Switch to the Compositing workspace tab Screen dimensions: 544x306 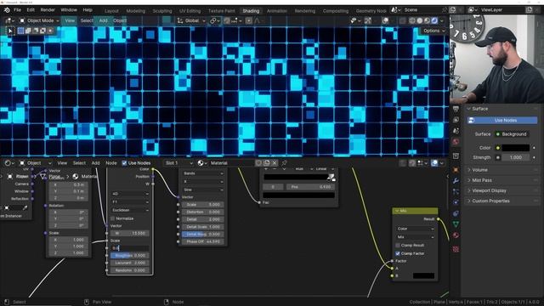click(336, 11)
